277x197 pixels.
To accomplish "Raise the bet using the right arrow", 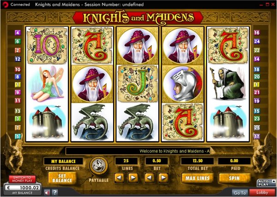I will (x=163, y=178).
